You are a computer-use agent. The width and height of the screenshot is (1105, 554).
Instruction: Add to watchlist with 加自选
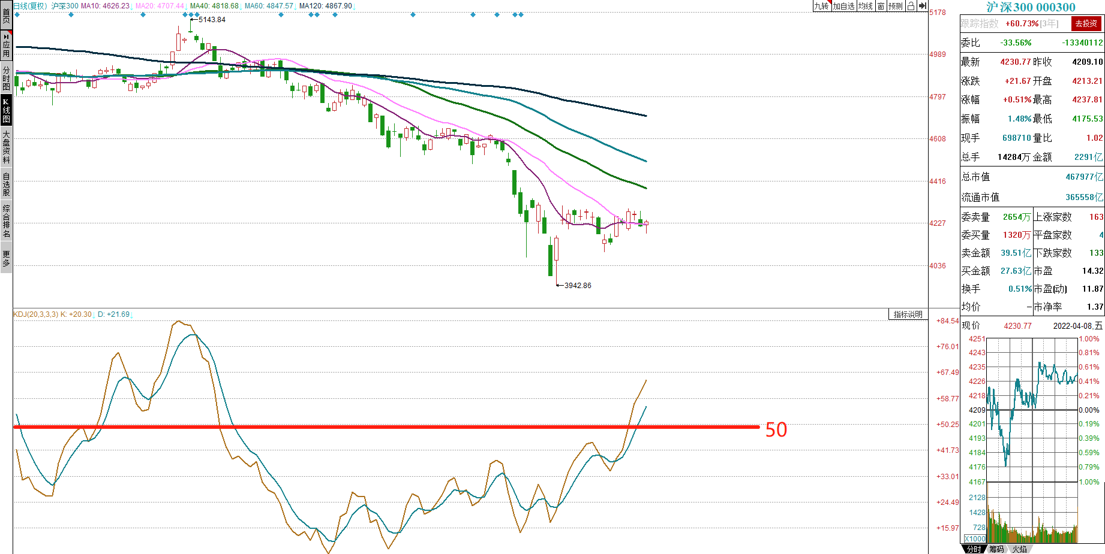(843, 6)
